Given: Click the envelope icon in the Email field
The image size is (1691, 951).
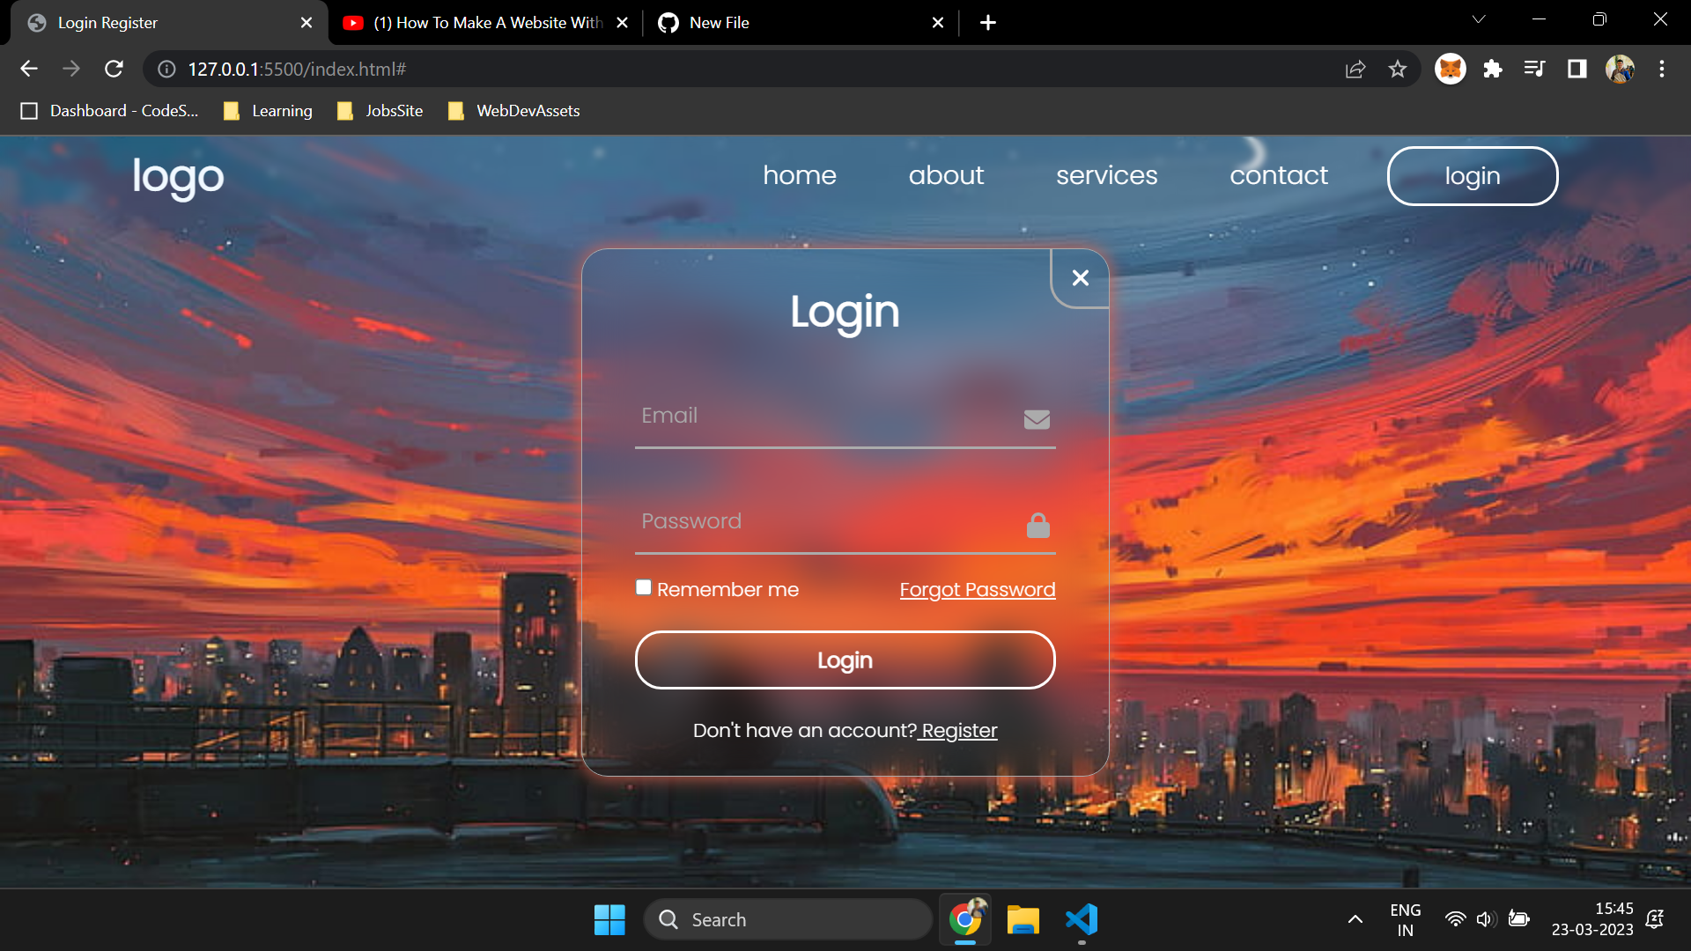Looking at the screenshot, I should coord(1037,420).
